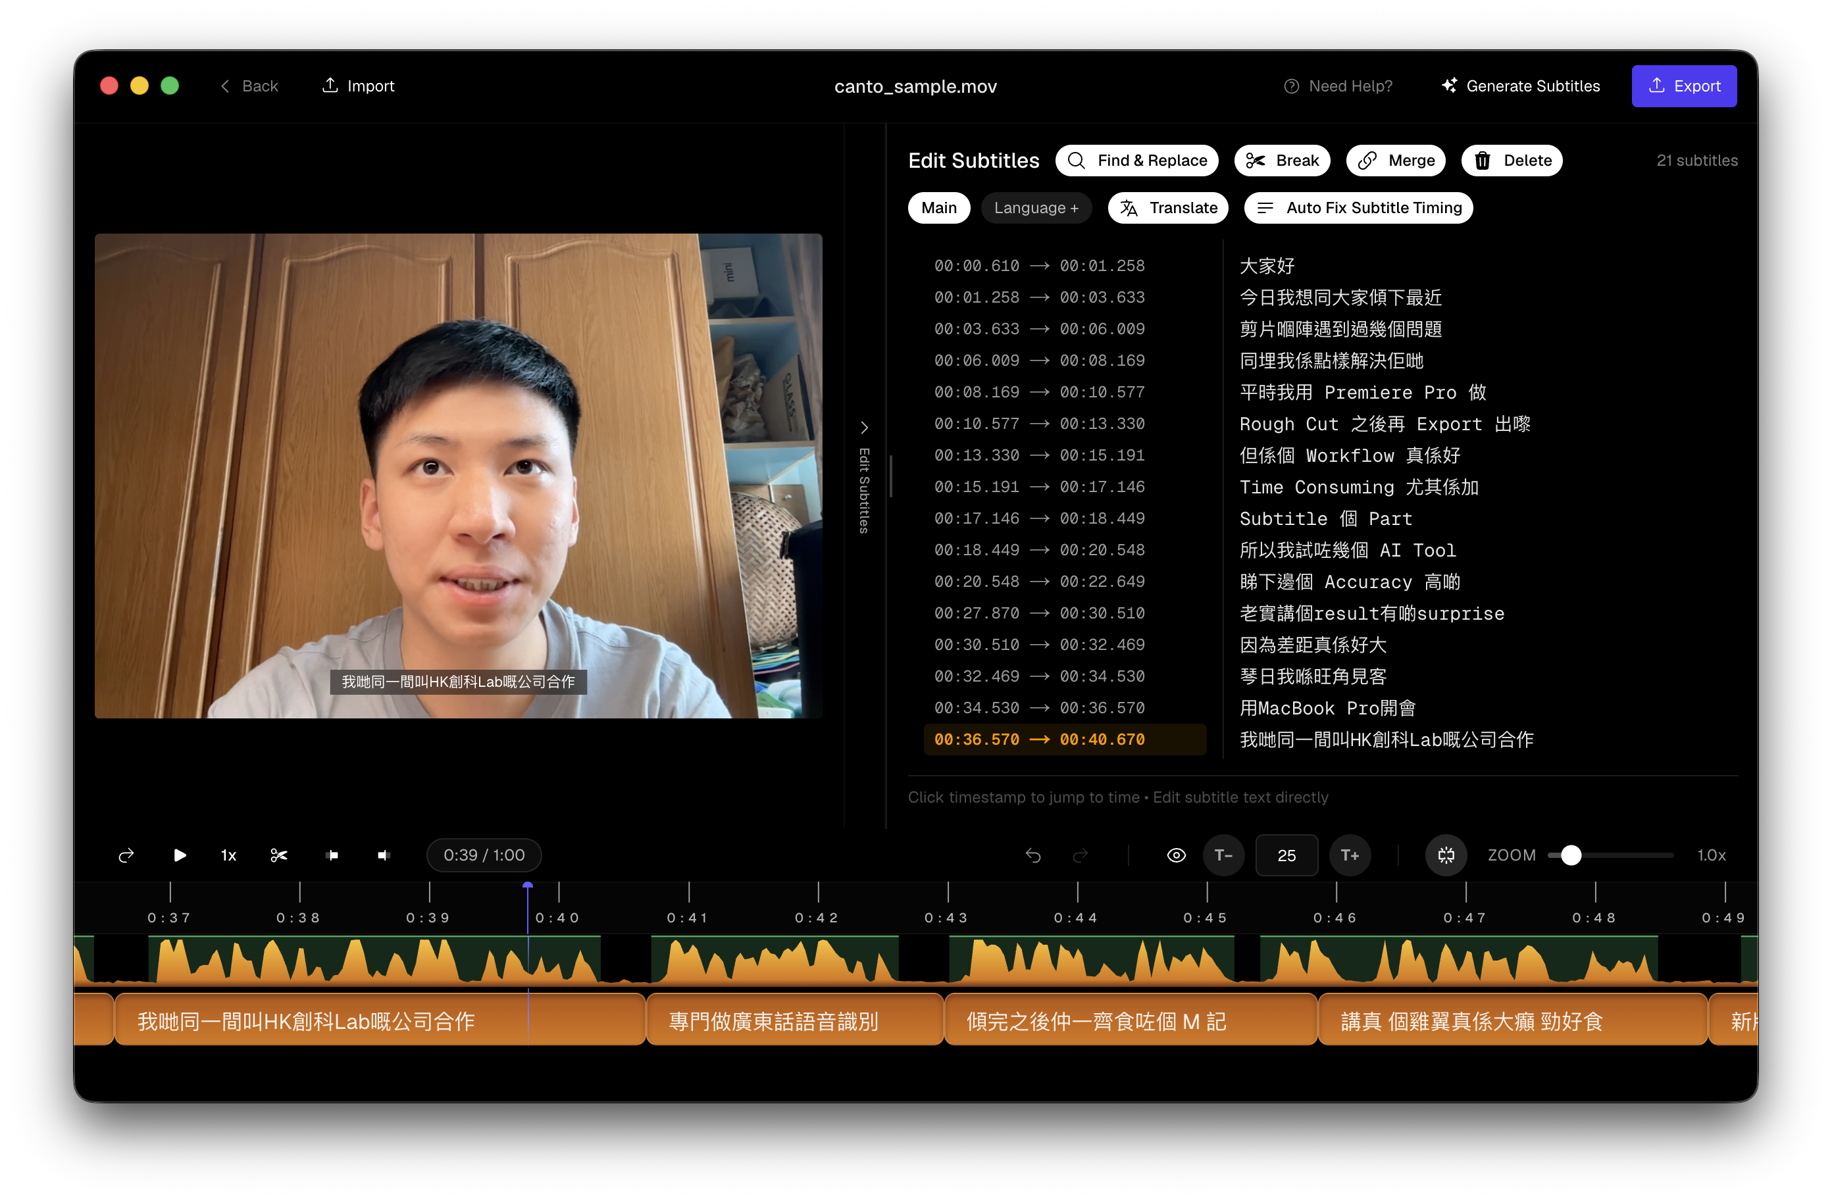The width and height of the screenshot is (1832, 1200).
Task: Edit subtitle 因為差距真係好大
Action: (1312, 645)
